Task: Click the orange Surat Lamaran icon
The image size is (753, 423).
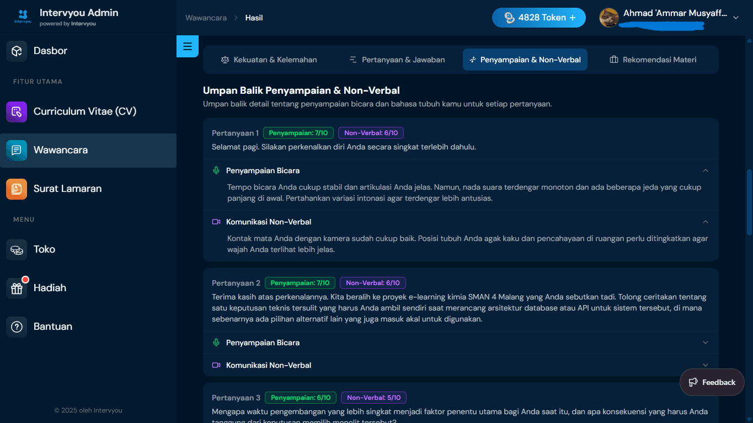Action: point(17,189)
